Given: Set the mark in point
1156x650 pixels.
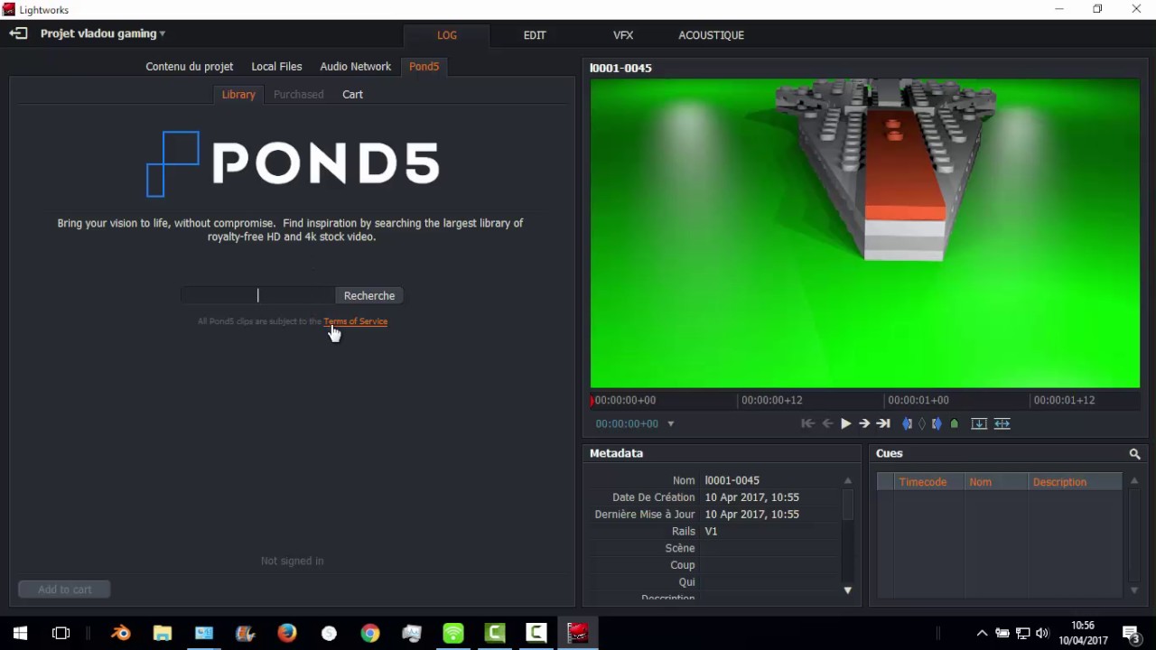Looking at the screenshot, I should click(908, 423).
